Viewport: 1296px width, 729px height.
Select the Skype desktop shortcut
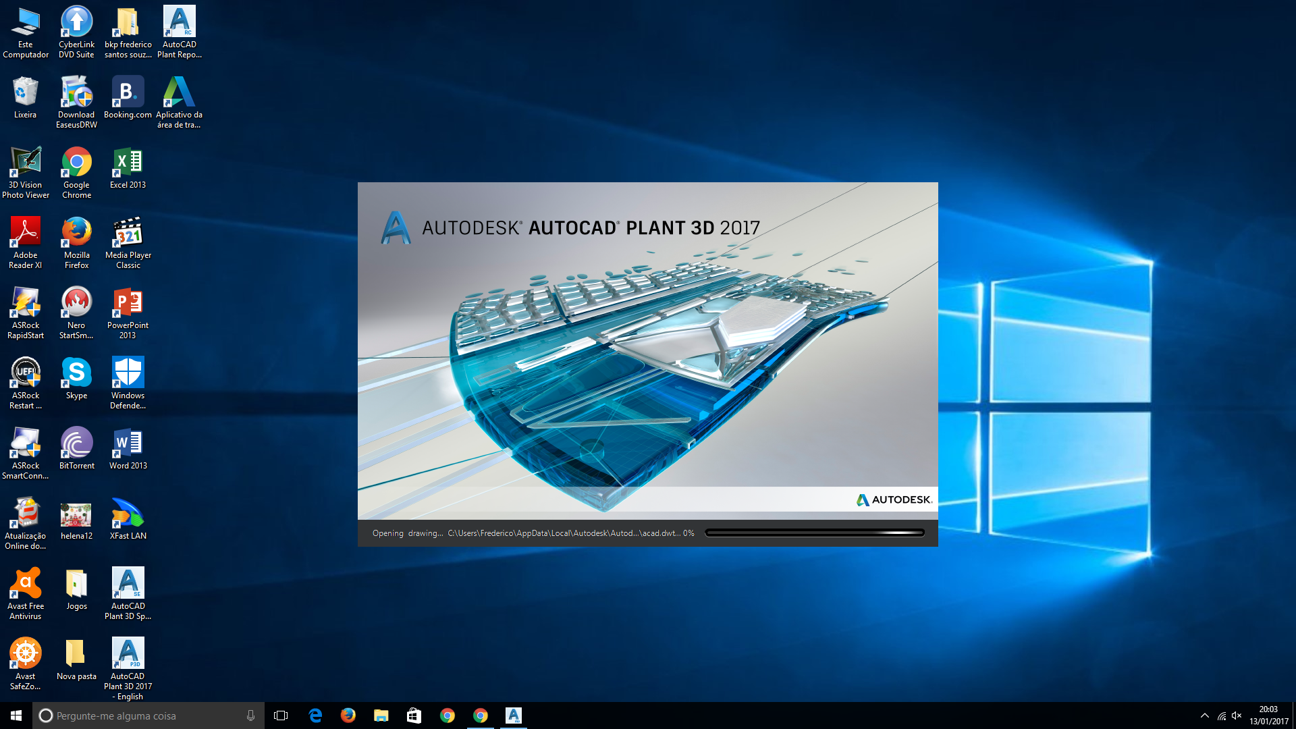click(x=76, y=378)
